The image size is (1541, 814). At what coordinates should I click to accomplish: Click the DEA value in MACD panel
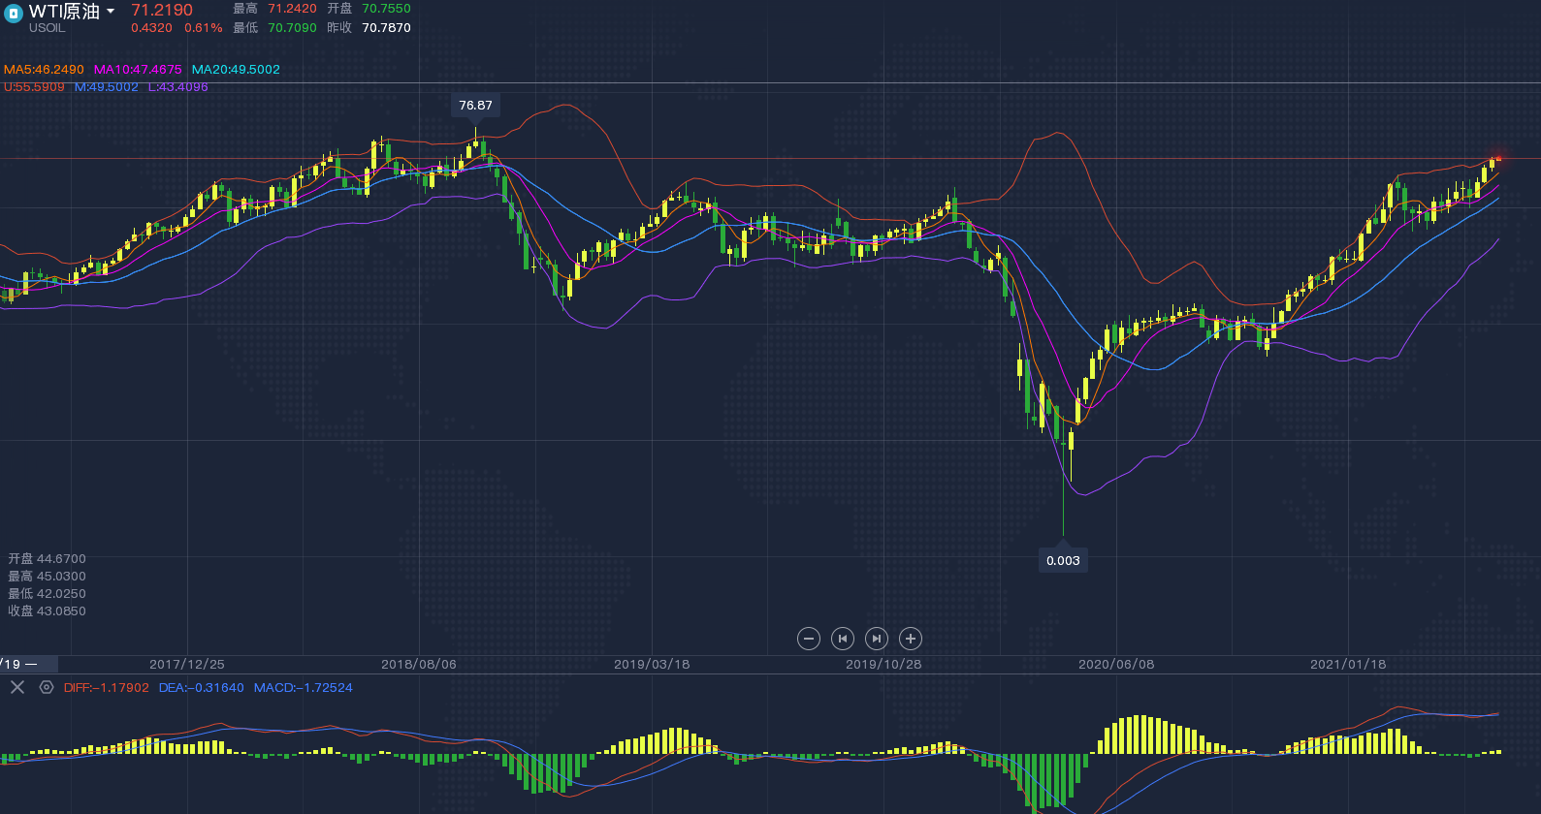click(x=202, y=687)
